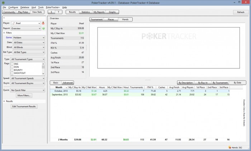251x151 pixels.
Task: Click the splitter handle above the results table
Action: 148,80
